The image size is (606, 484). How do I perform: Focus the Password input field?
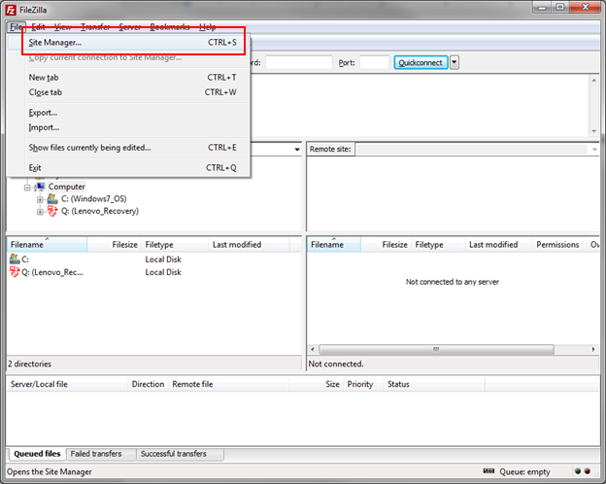click(299, 62)
